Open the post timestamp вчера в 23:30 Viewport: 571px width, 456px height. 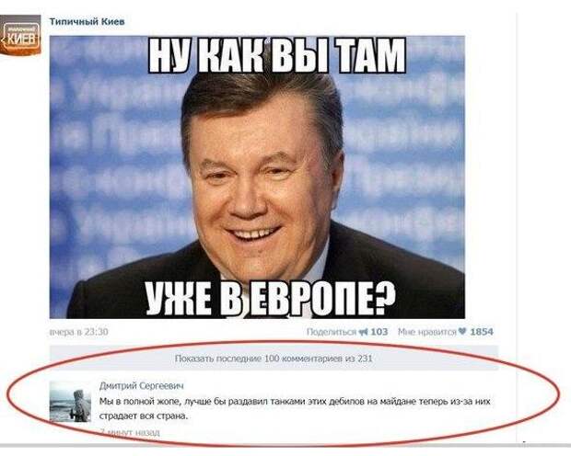[78, 332]
